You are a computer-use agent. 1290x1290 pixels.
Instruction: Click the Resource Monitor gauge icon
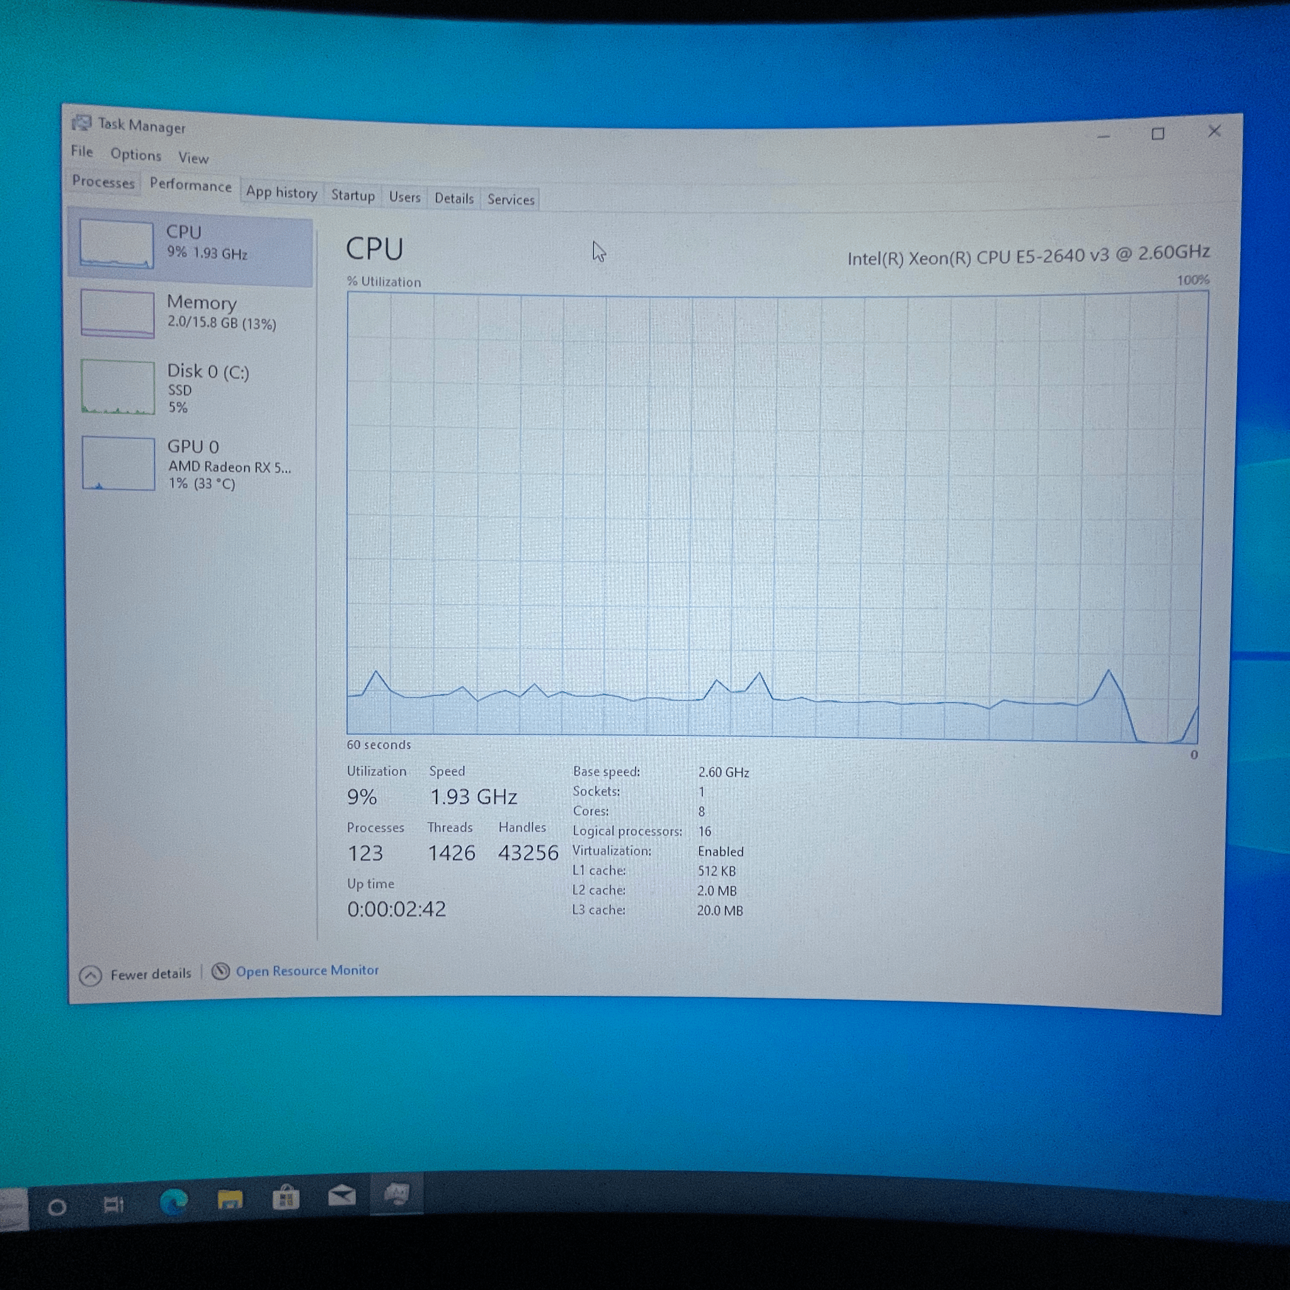point(220,971)
